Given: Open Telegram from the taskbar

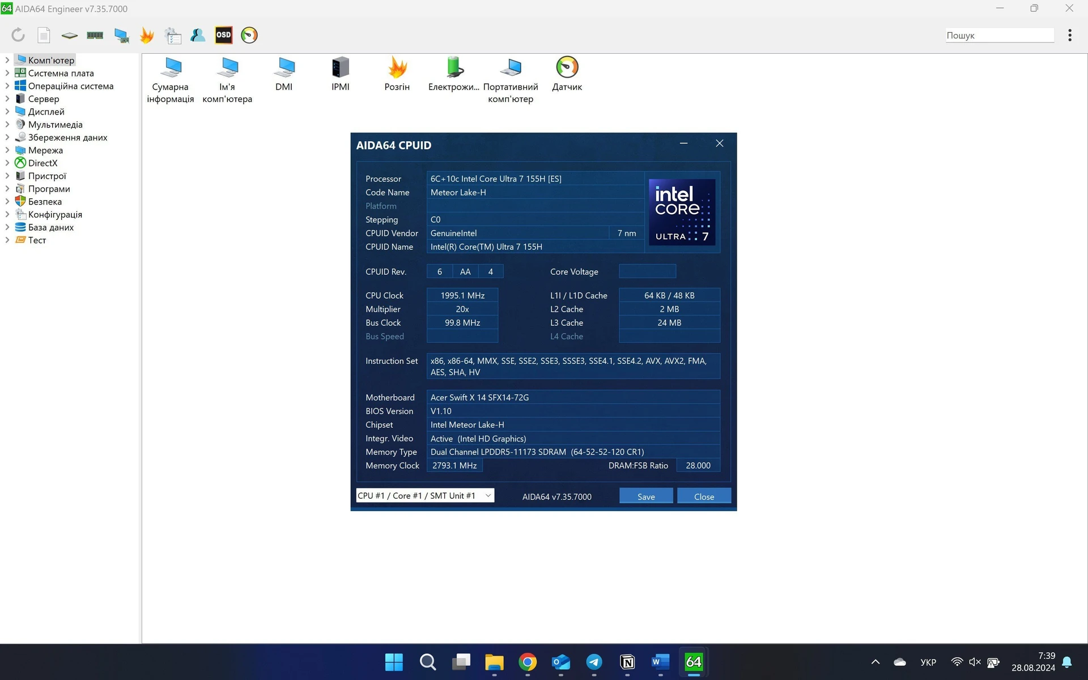Looking at the screenshot, I should point(594,661).
